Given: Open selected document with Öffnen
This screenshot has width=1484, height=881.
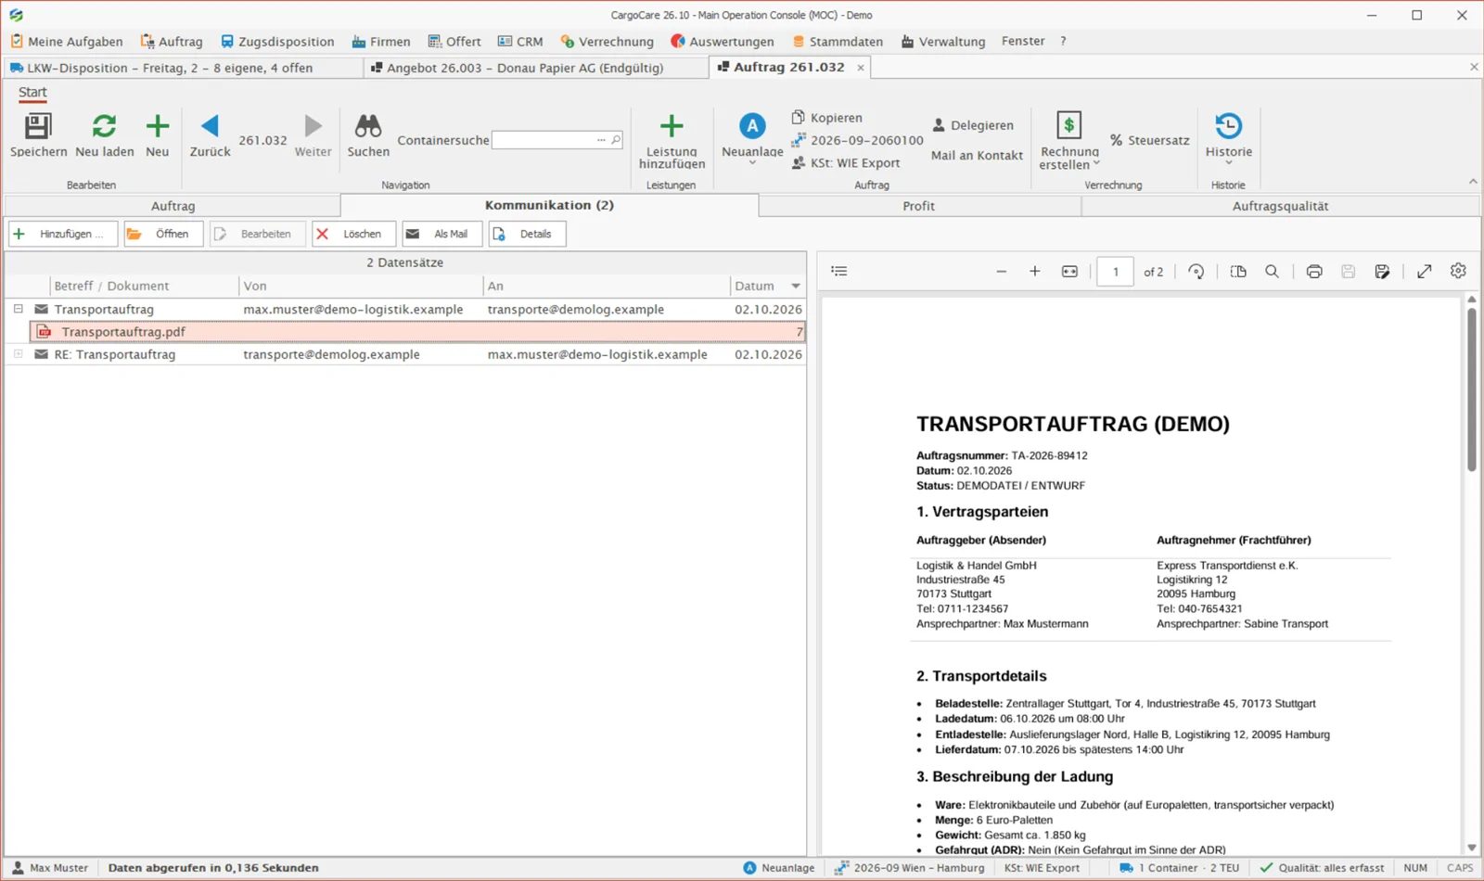Looking at the screenshot, I should pyautogui.click(x=163, y=234).
